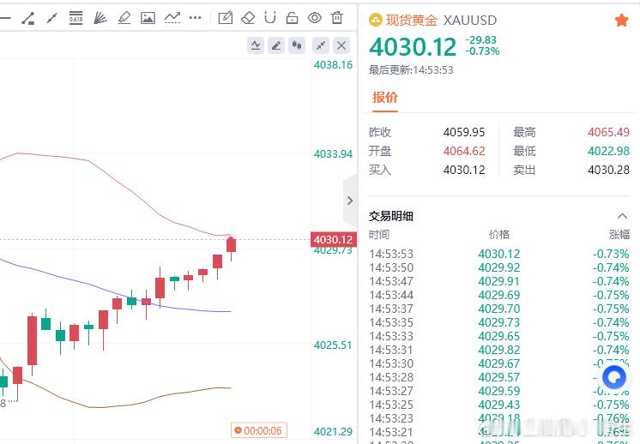Click the 4025.51 price axis label
The height and width of the screenshot is (444, 640).
(x=333, y=345)
